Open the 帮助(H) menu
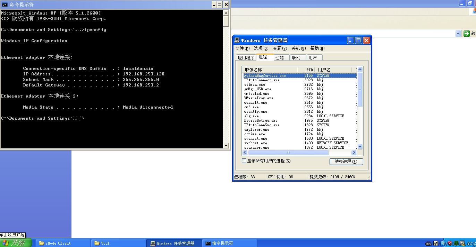This screenshot has width=476, height=247. [x=317, y=48]
